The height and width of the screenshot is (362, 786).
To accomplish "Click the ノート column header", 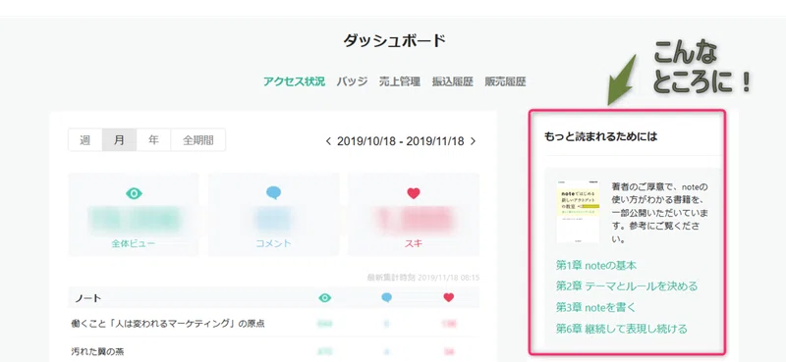I will tap(87, 298).
